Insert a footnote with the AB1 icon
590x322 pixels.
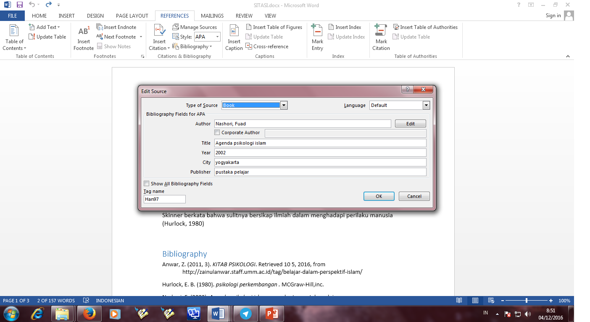[84, 37]
